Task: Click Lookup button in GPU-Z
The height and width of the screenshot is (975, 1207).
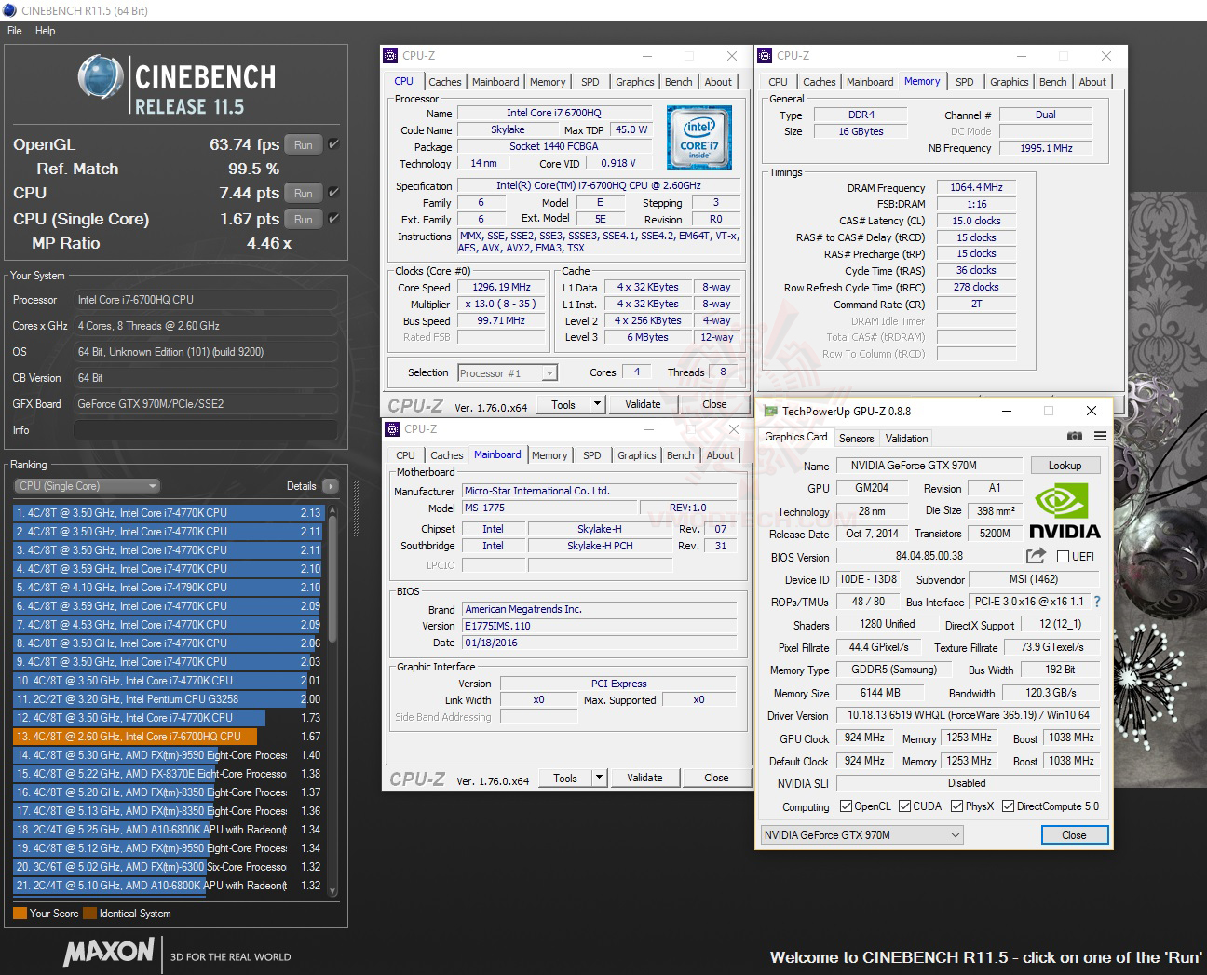Action: [x=1065, y=466]
